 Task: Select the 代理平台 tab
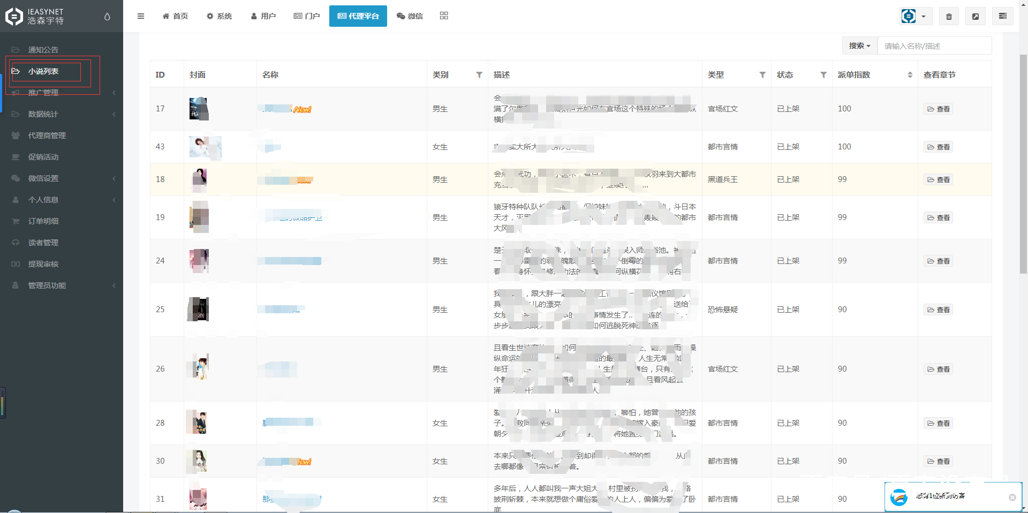[x=358, y=16]
